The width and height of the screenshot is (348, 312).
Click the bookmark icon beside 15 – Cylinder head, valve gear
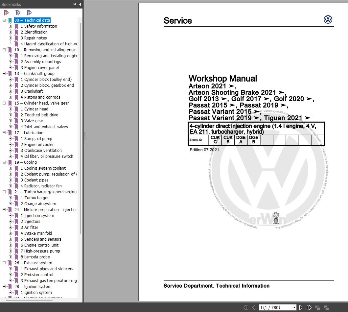click(x=10, y=103)
